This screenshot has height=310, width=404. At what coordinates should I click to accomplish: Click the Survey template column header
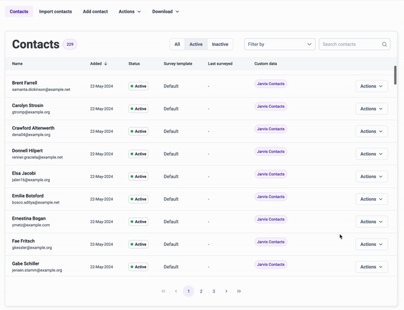(178, 64)
